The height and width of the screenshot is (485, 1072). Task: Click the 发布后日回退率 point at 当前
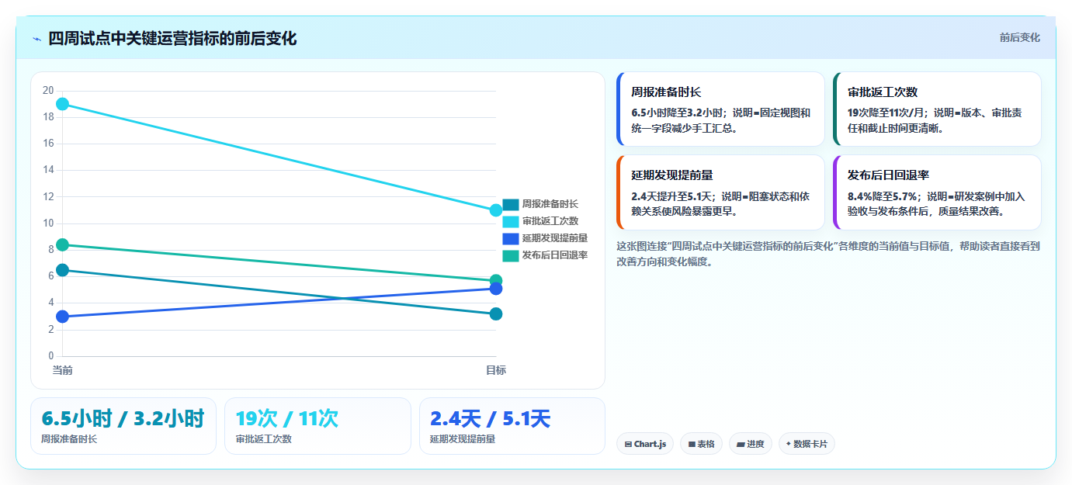tap(63, 245)
